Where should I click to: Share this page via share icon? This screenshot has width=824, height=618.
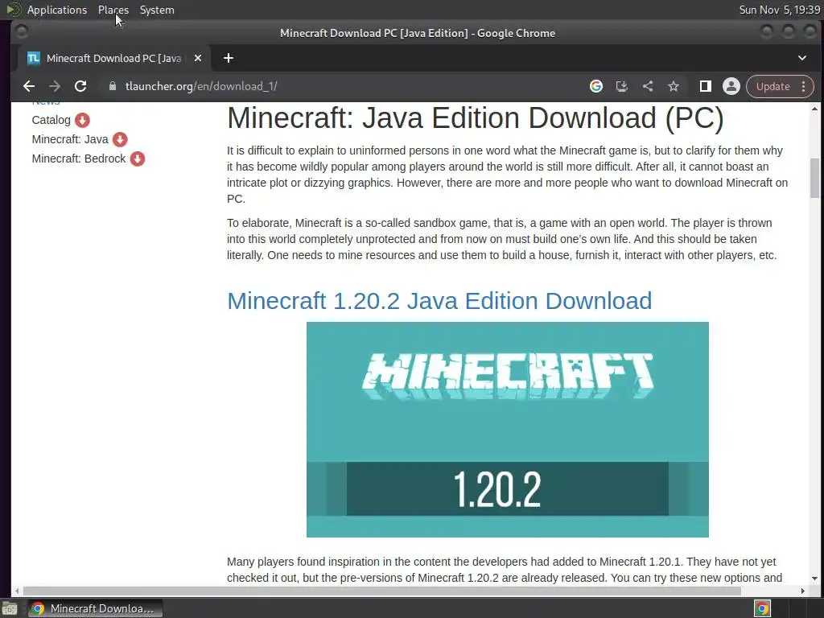point(648,86)
